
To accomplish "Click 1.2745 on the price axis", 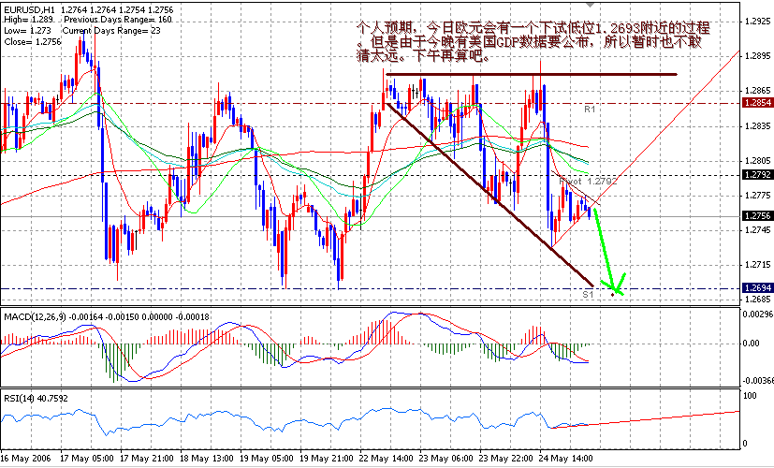I will [x=758, y=230].
